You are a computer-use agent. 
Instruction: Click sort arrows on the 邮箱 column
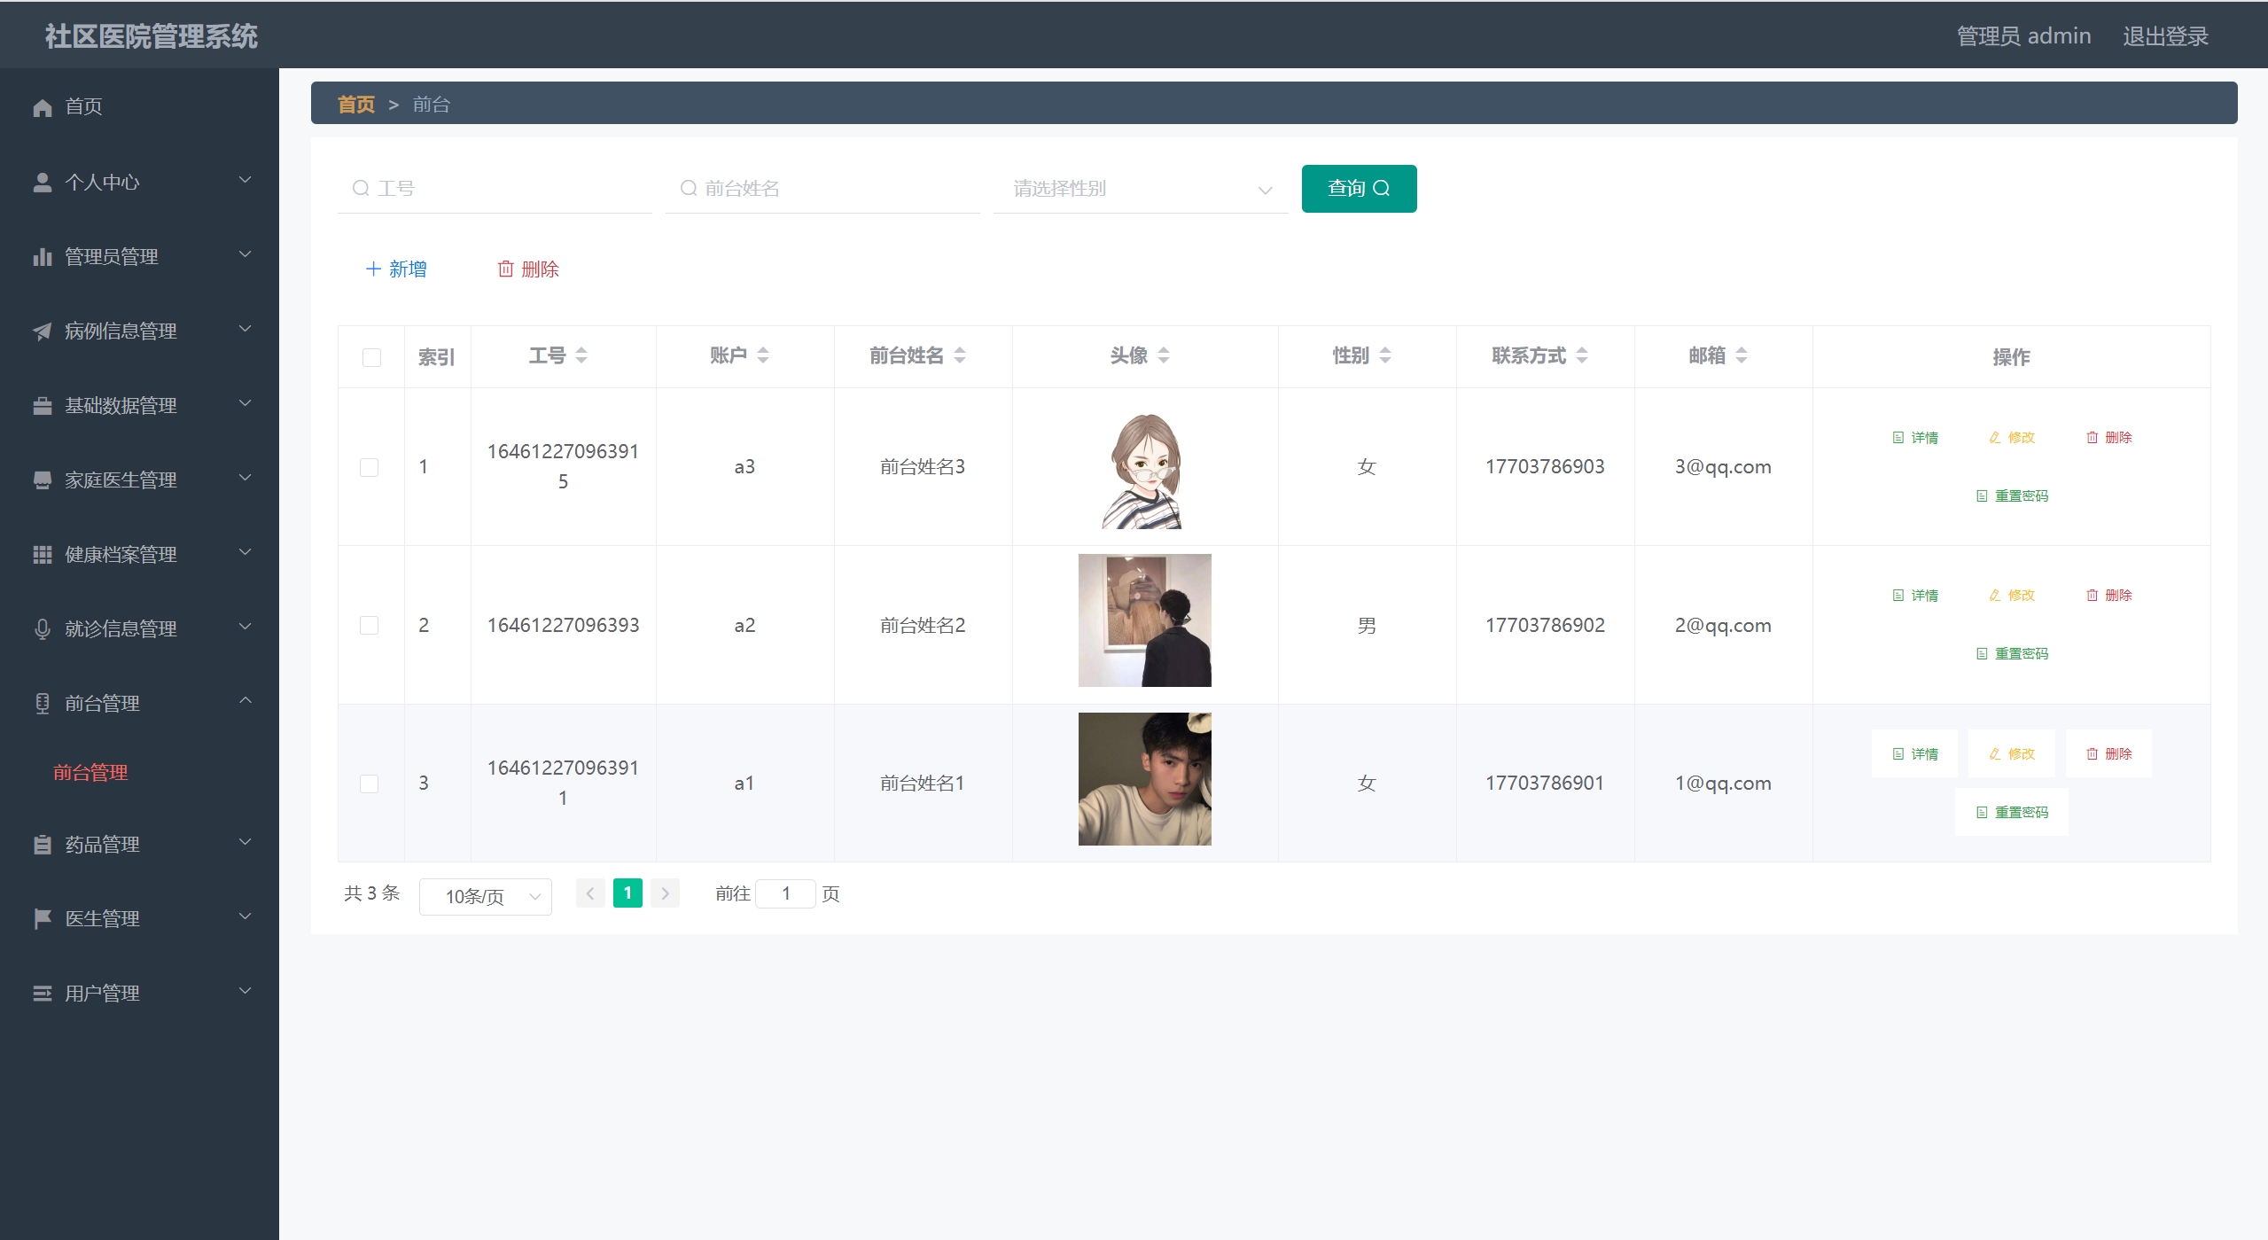coord(1741,355)
